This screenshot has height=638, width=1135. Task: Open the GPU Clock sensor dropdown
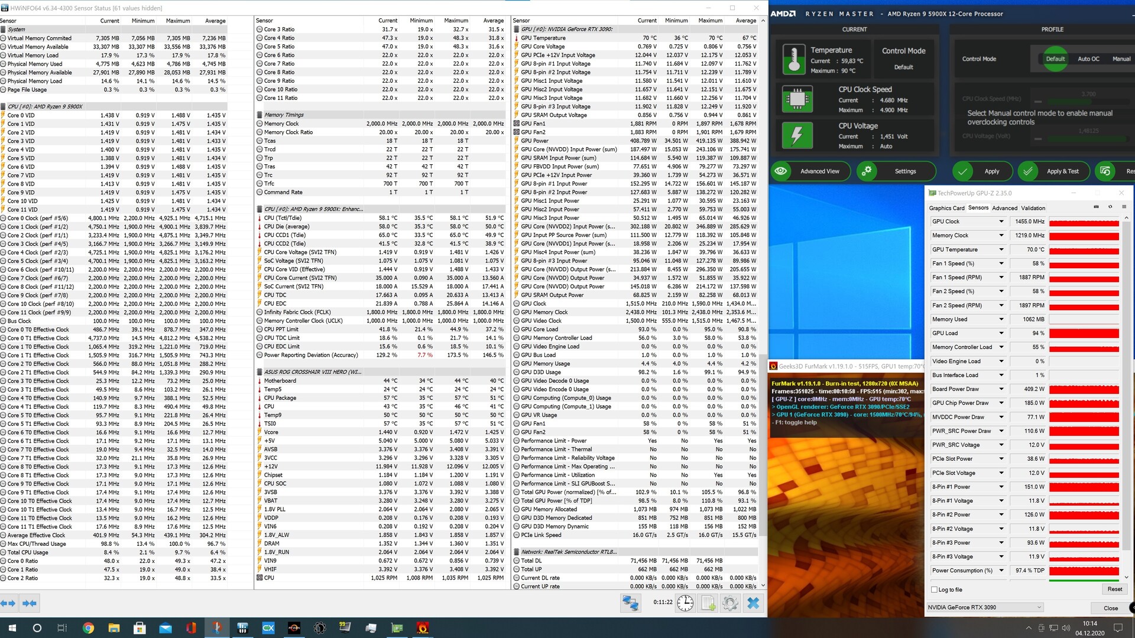click(1001, 222)
